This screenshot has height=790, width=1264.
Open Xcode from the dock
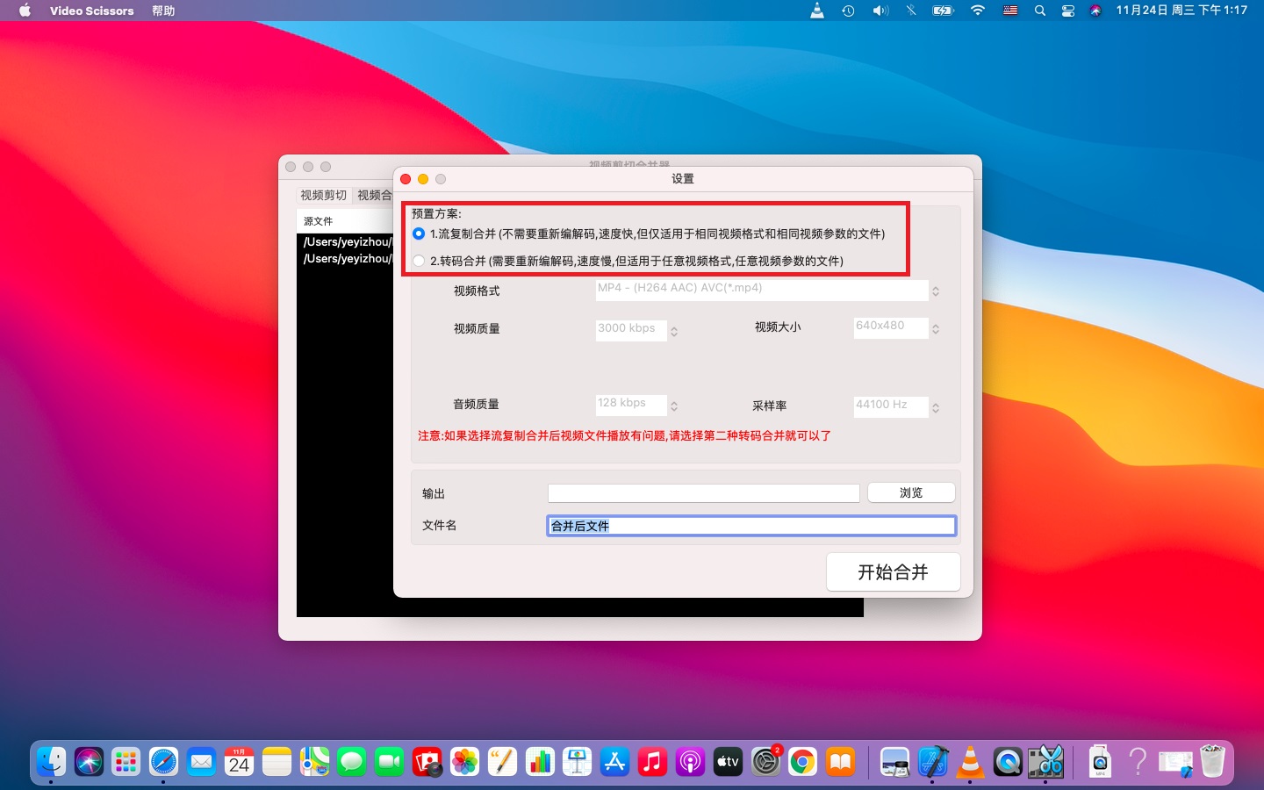click(x=932, y=762)
